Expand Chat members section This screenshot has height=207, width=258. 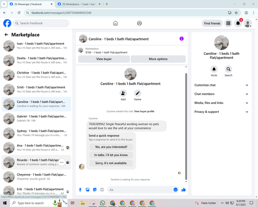tap(221, 94)
